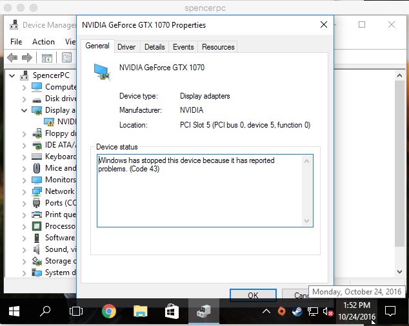Expand the Network adapters category

[25, 192]
